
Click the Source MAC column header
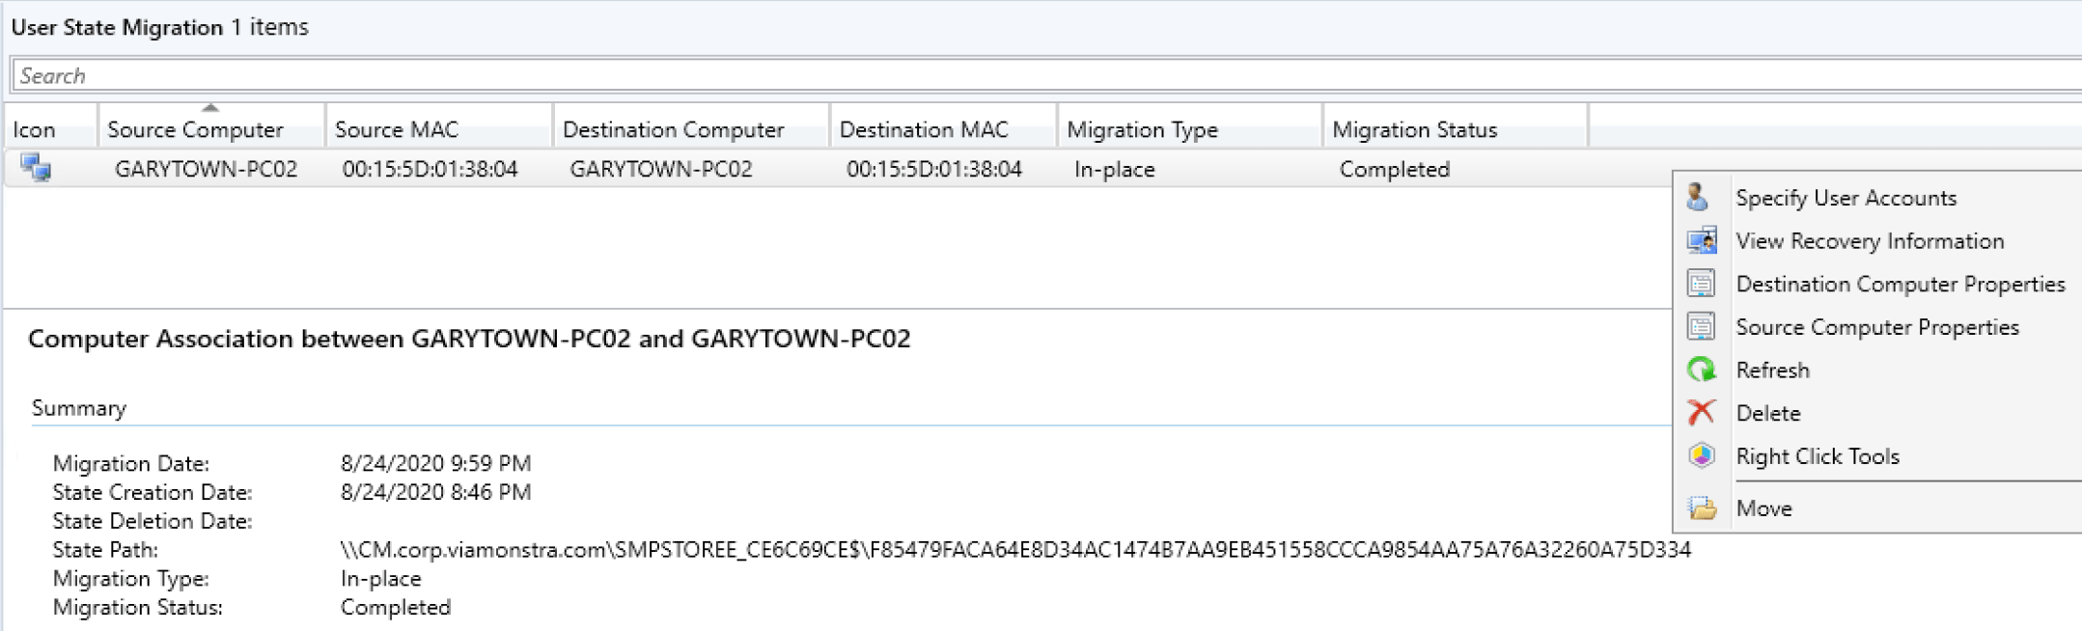pyautogui.click(x=397, y=129)
